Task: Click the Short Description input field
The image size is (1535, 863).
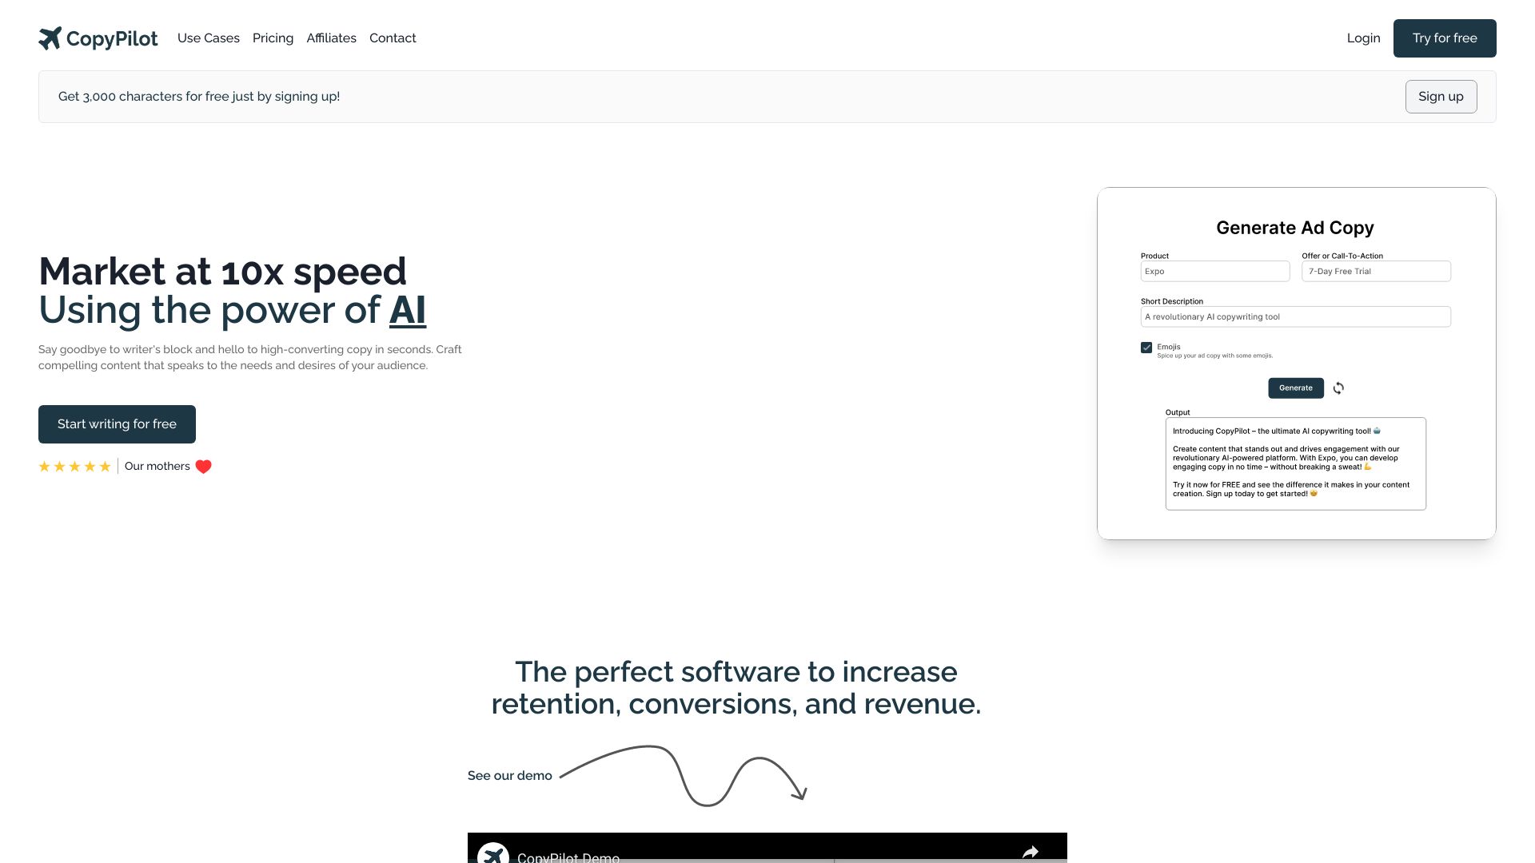Action: point(1294,316)
